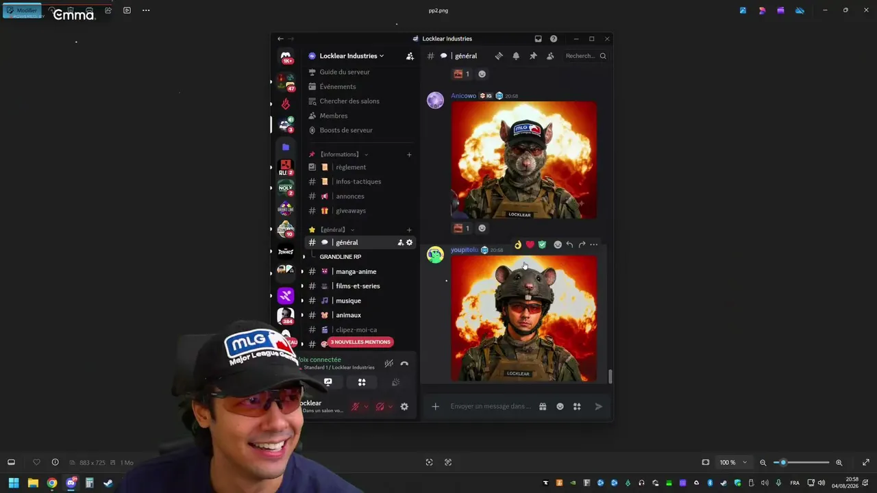This screenshot has width=877, height=493.
Task: Open apps launcher in message bar
Action: point(577,407)
